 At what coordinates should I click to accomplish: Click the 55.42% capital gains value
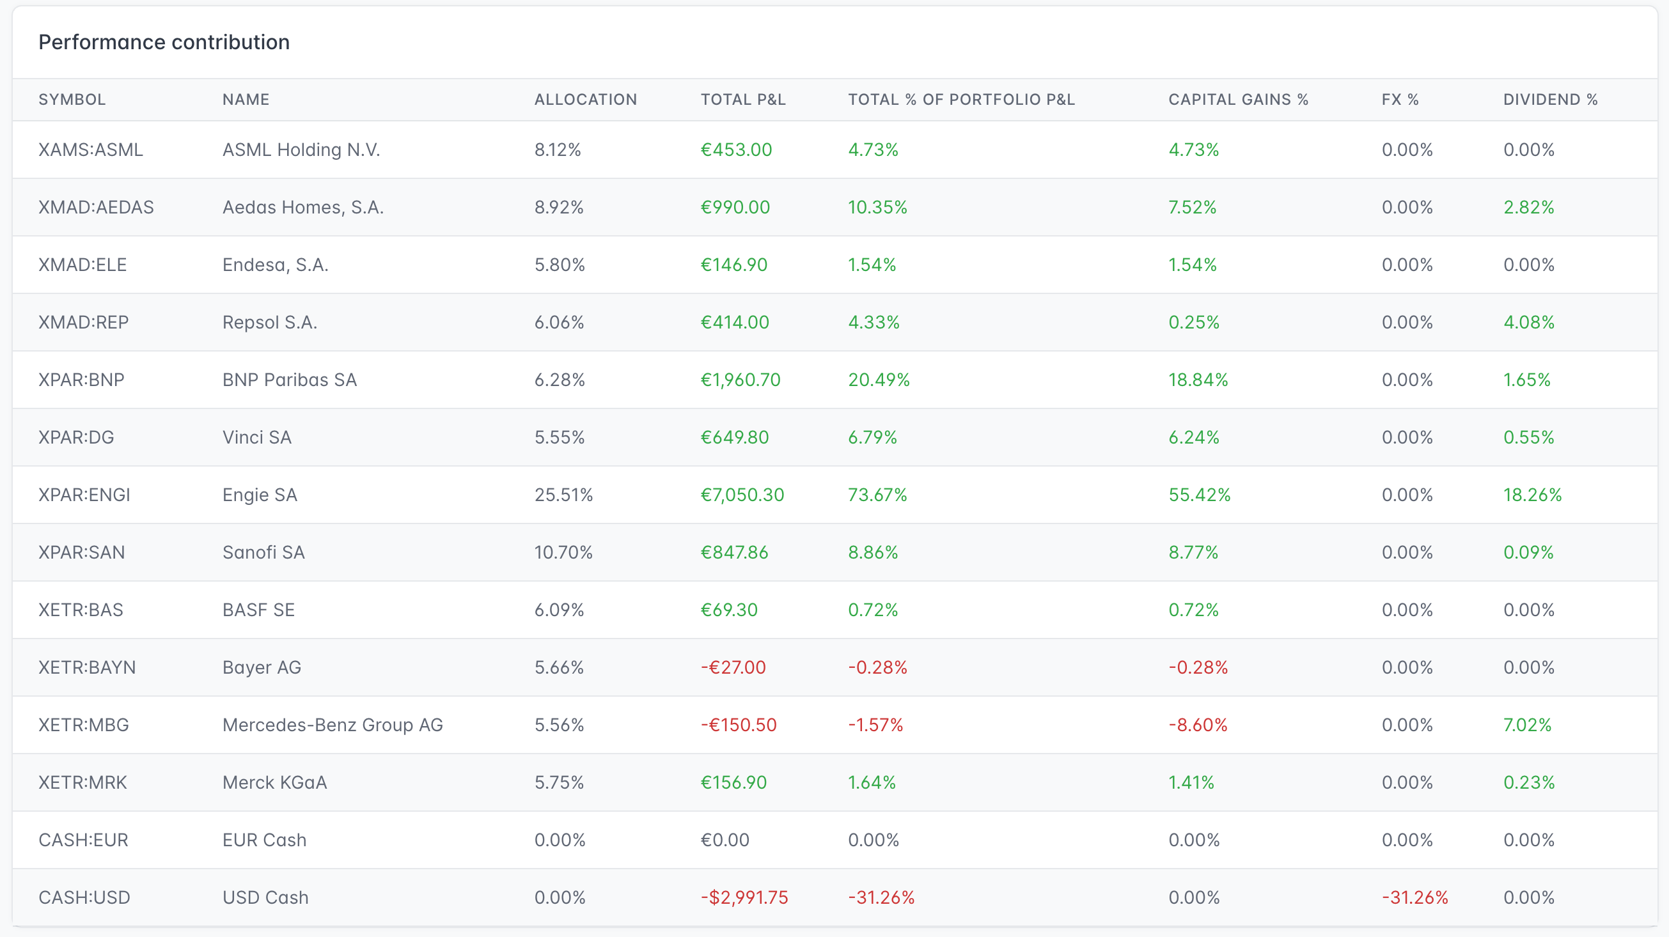(x=1199, y=495)
